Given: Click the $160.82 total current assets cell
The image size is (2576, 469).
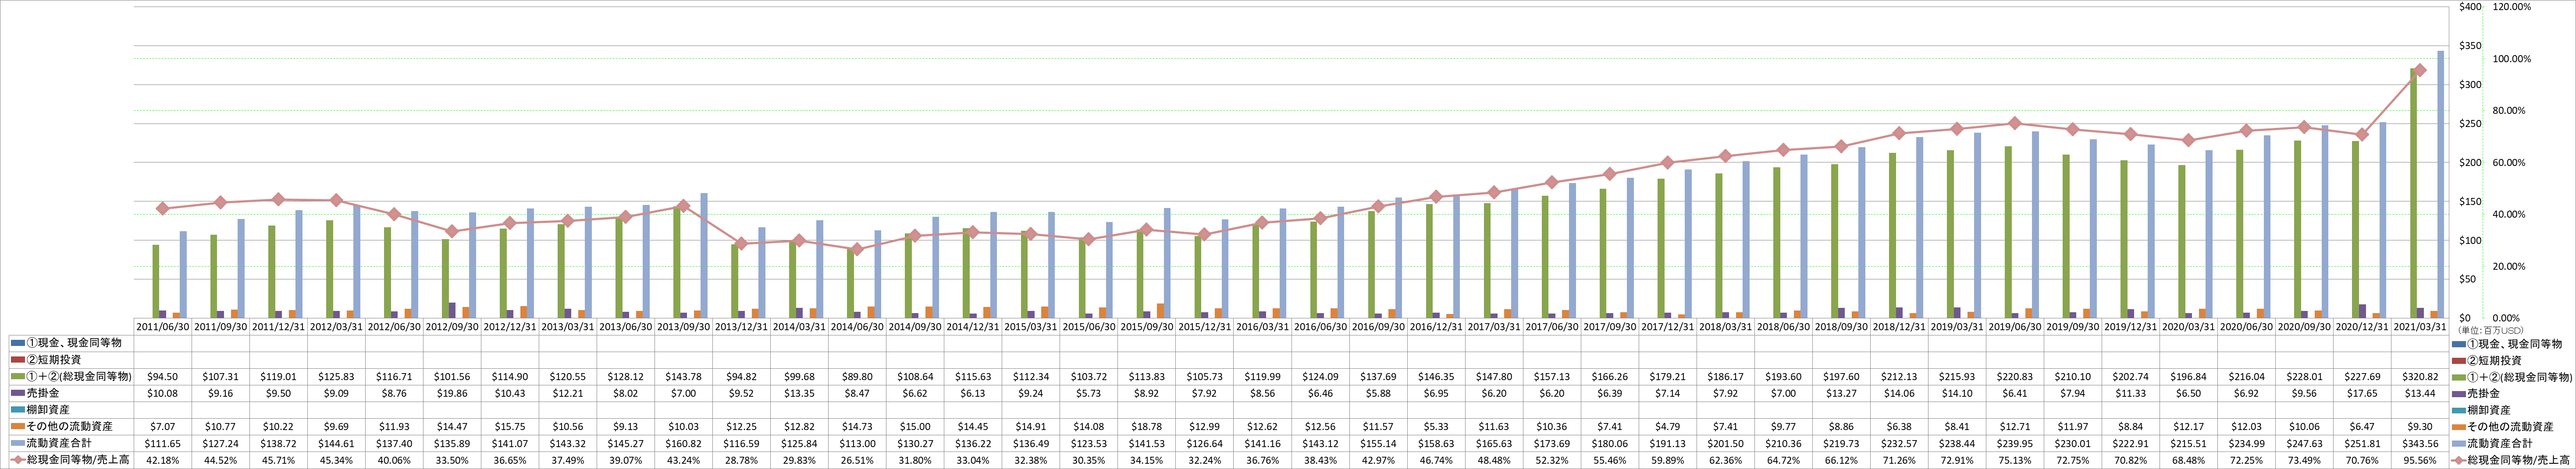Looking at the screenshot, I should point(684,443).
